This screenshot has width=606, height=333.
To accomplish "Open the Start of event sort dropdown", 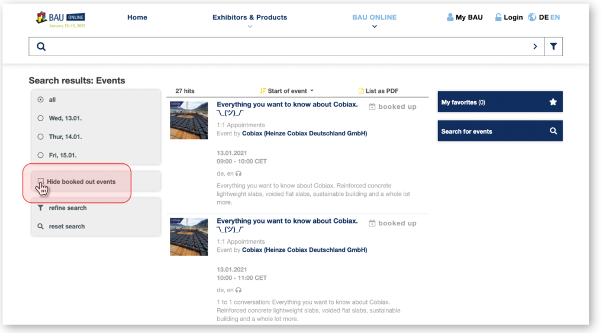I will [287, 91].
